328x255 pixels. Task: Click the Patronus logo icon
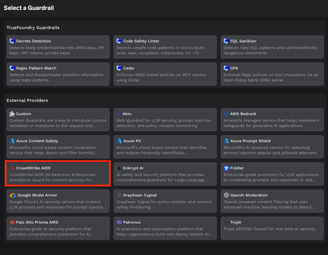tap(119, 222)
